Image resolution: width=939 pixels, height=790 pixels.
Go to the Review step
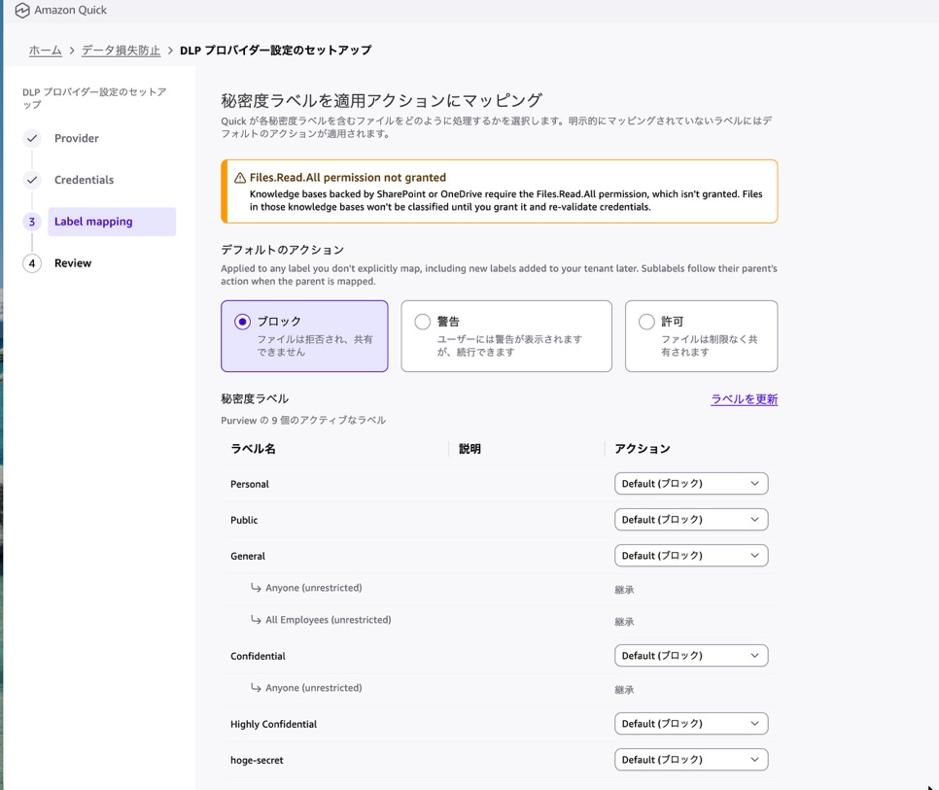coord(73,263)
